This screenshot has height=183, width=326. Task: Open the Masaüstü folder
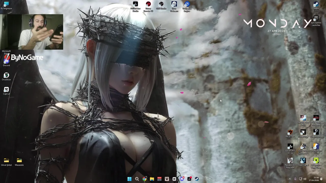point(19,162)
